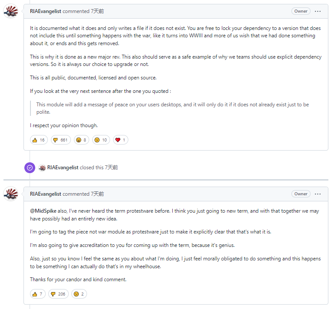Click RIAEvangelist name in closed event
The image size is (331, 309).
tap(63, 168)
